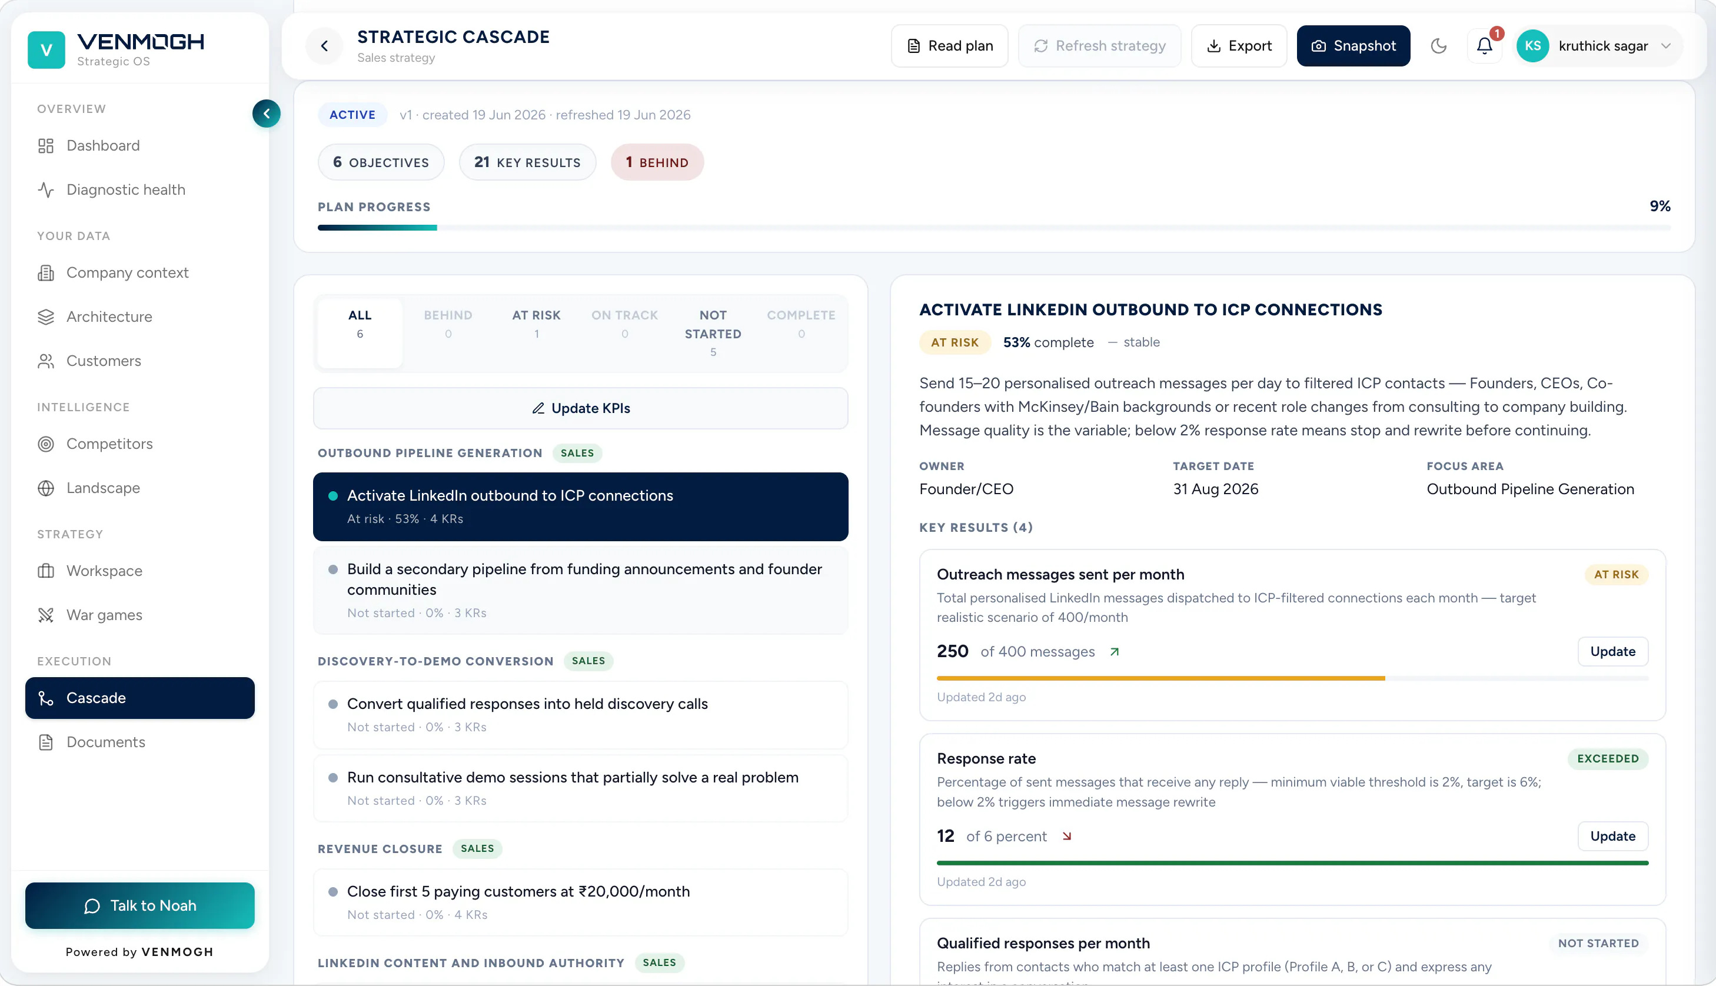
Task: Open Diagnostic health page
Action: (139, 189)
